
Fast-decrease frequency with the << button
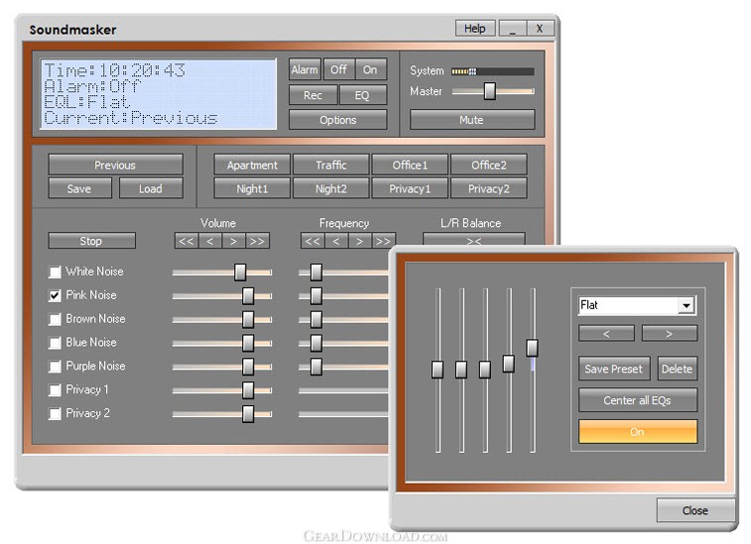[313, 241]
